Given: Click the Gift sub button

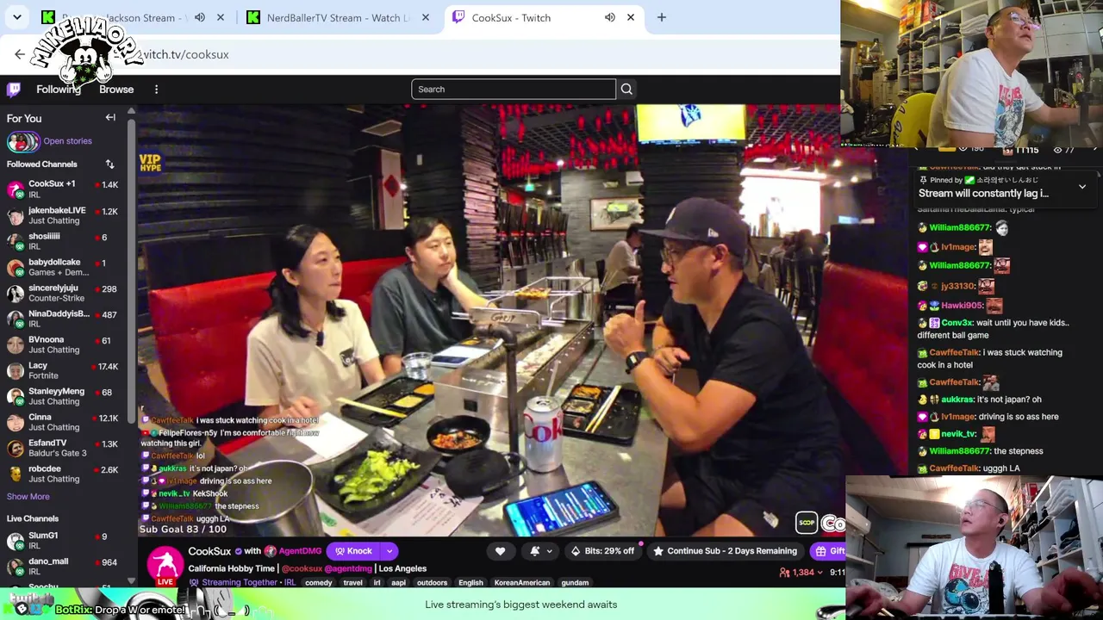Looking at the screenshot, I should click(x=829, y=551).
